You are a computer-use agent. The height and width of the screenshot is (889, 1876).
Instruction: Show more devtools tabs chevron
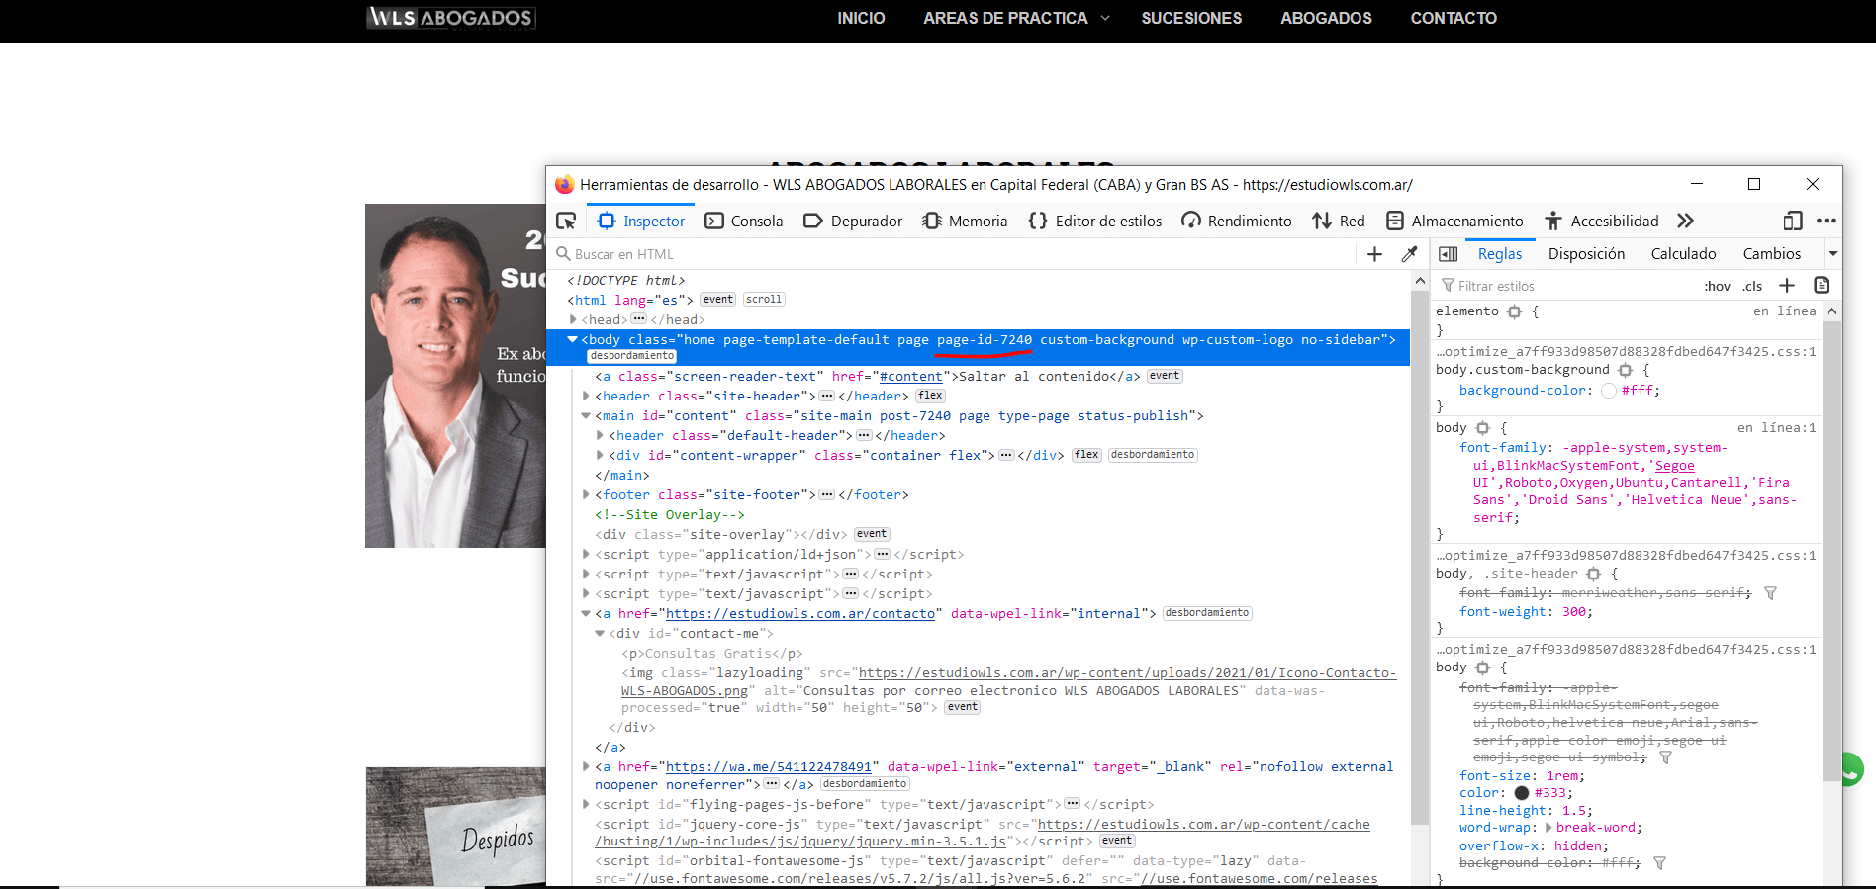click(x=1686, y=221)
